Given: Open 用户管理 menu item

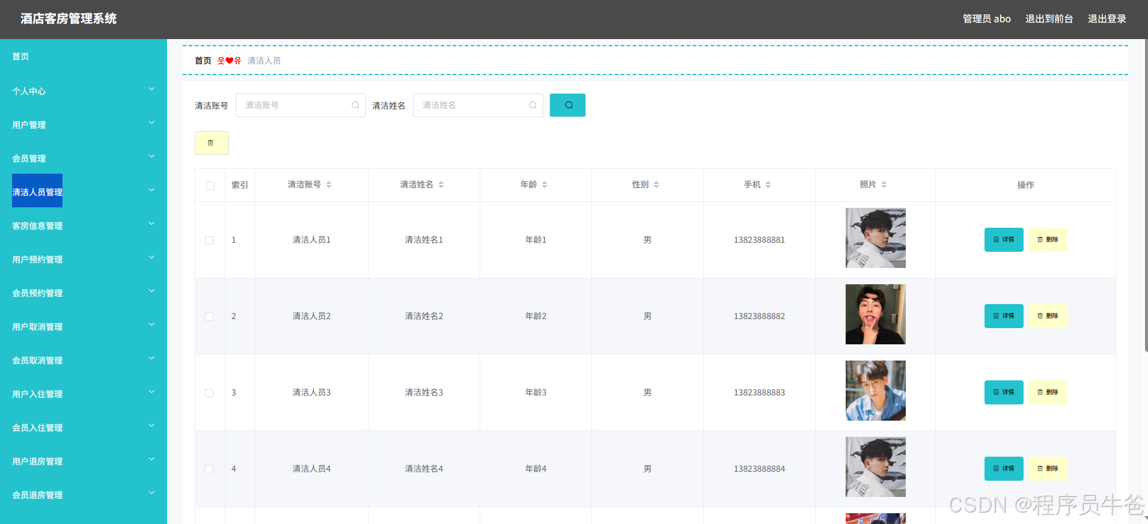Looking at the screenshot, I should pyautogui.click(x=29, y=125).
